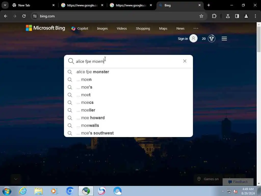
Task: Open Windows Media Player from taskbar
Action: pyautogui.click(x=54, y=191)
